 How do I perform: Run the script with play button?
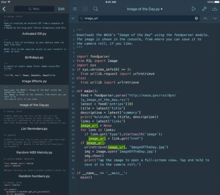(x=193, y=9)
